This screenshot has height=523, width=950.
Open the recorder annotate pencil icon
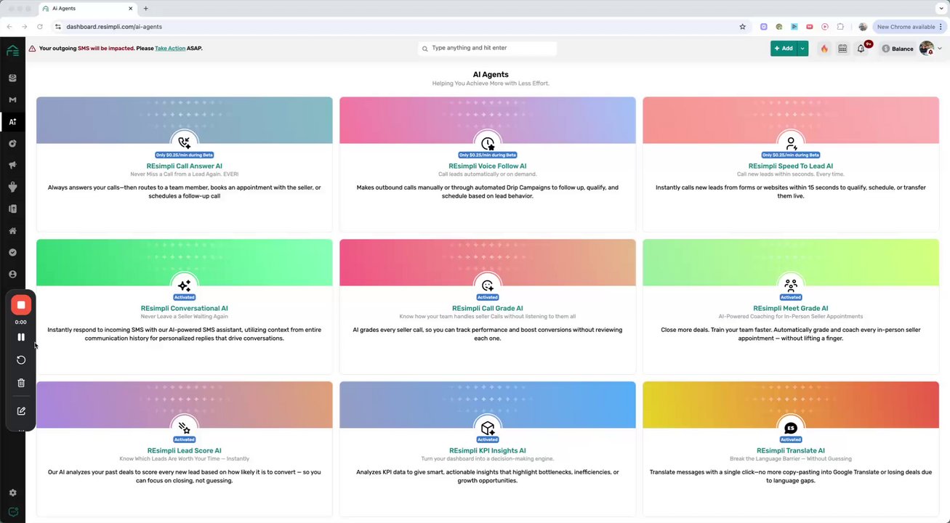(21, 411)
